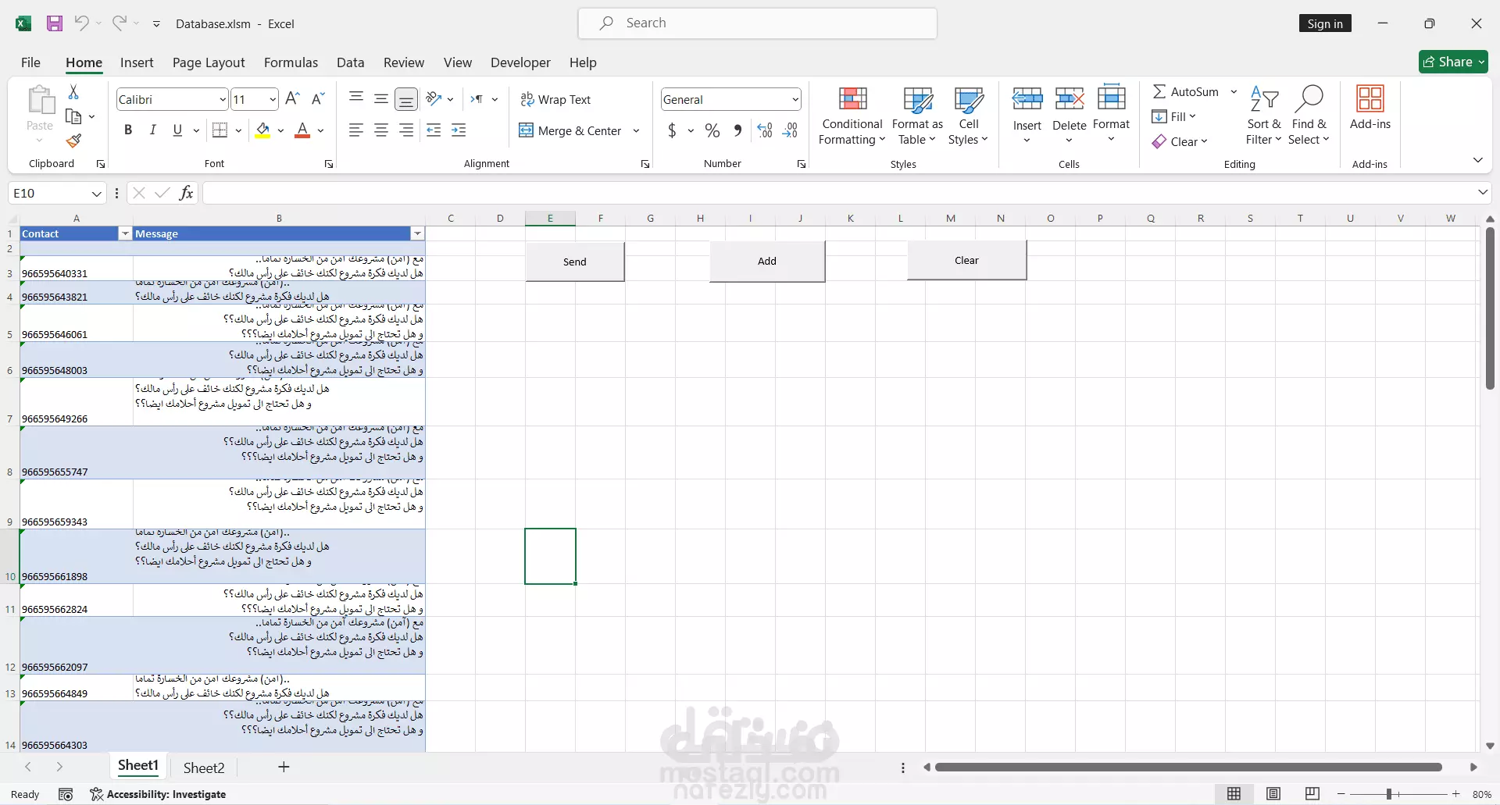Activate the Format Painter brush
1500x805 pixels.
tap(73, 141)
